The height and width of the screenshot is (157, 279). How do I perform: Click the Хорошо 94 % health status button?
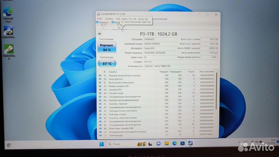coord(107,47)
